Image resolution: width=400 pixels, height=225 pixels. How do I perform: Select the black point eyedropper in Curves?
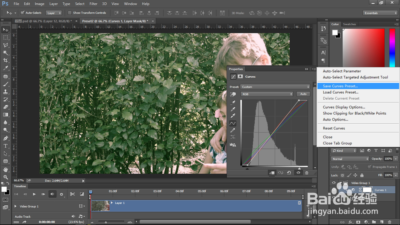[233, 102]
